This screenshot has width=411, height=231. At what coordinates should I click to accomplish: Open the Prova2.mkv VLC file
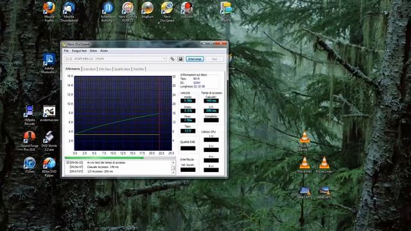[324, 165]
